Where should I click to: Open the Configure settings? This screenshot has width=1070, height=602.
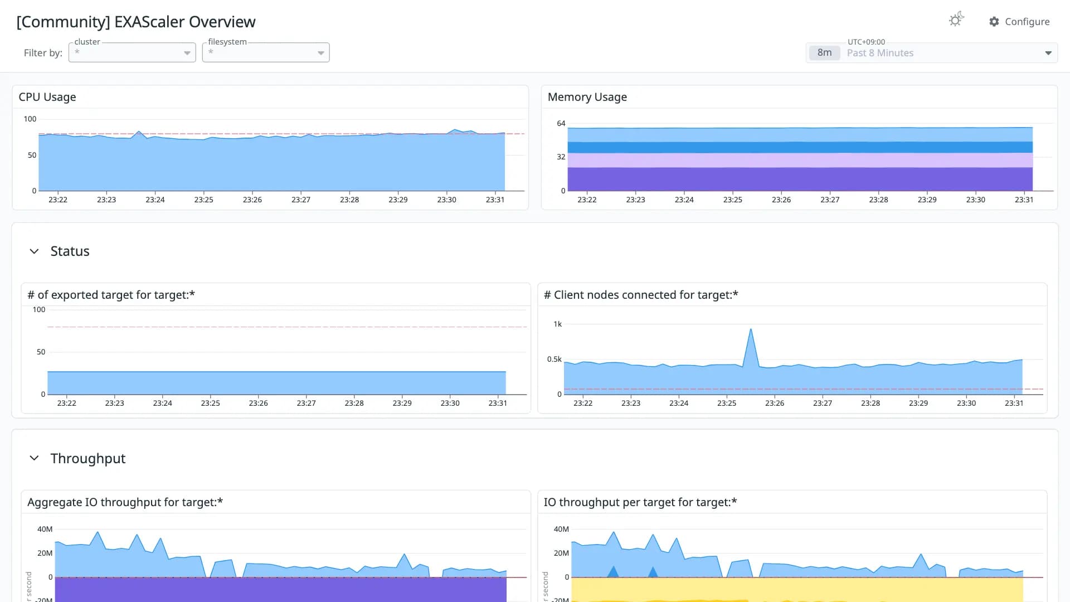tap(1019, 22)
